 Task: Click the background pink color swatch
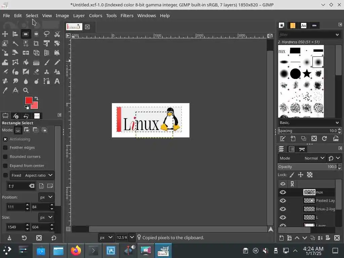(35, 106)
